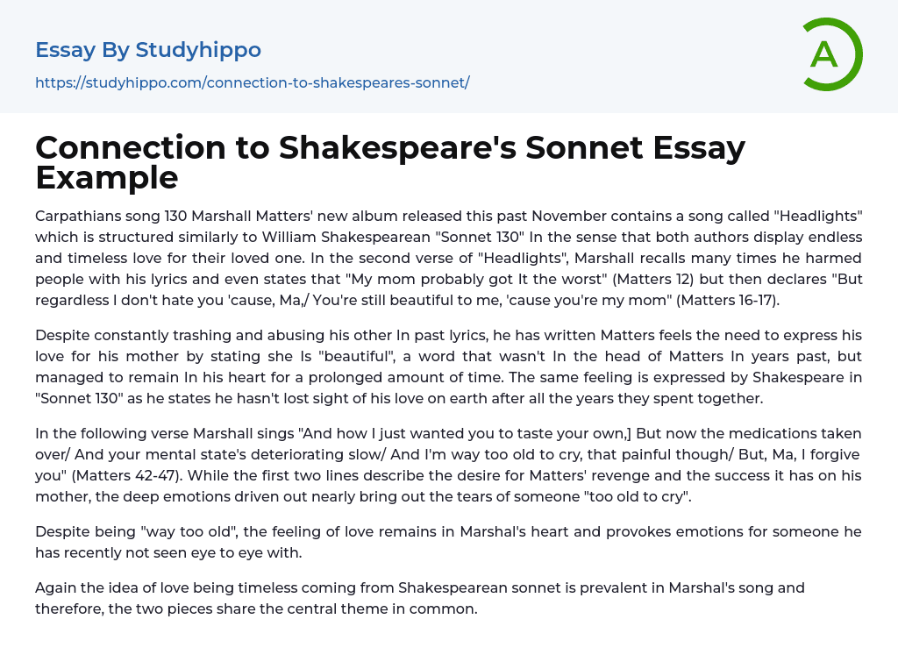Click the final paragraph beginning Again the idea

point(421,598)
